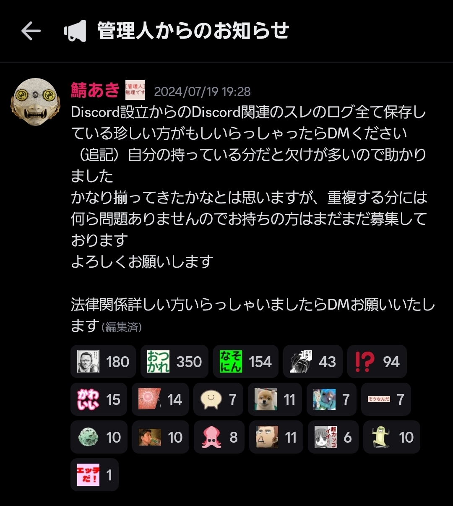Add the かわいい reaction with 15
Image resolution: width=453 pixels, height=506 pixels.
pos(99,399)
